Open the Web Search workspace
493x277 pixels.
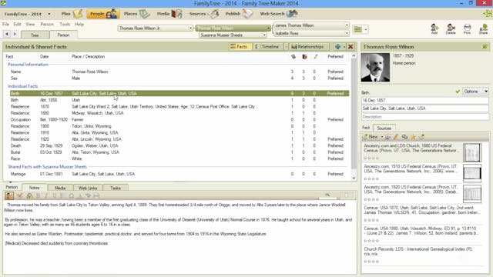pos(279,14)
